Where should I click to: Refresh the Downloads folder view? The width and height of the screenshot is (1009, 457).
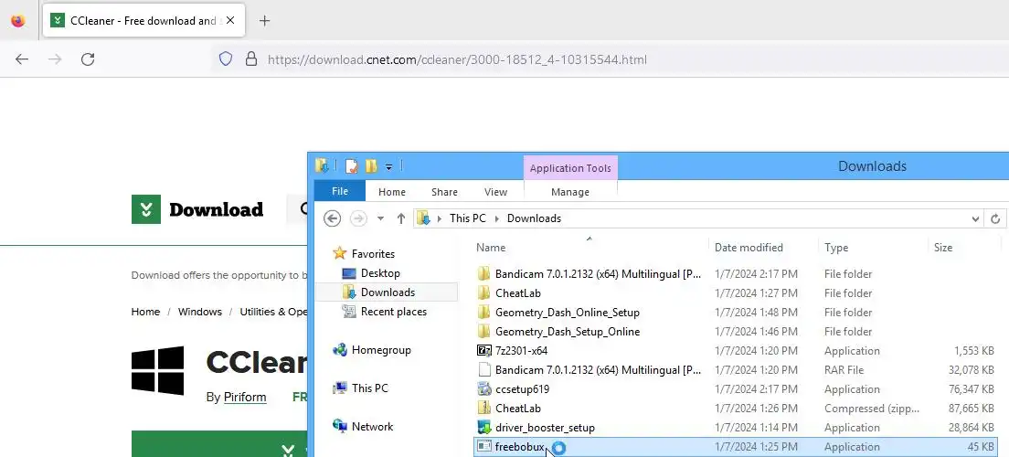[x=995, y=218]
